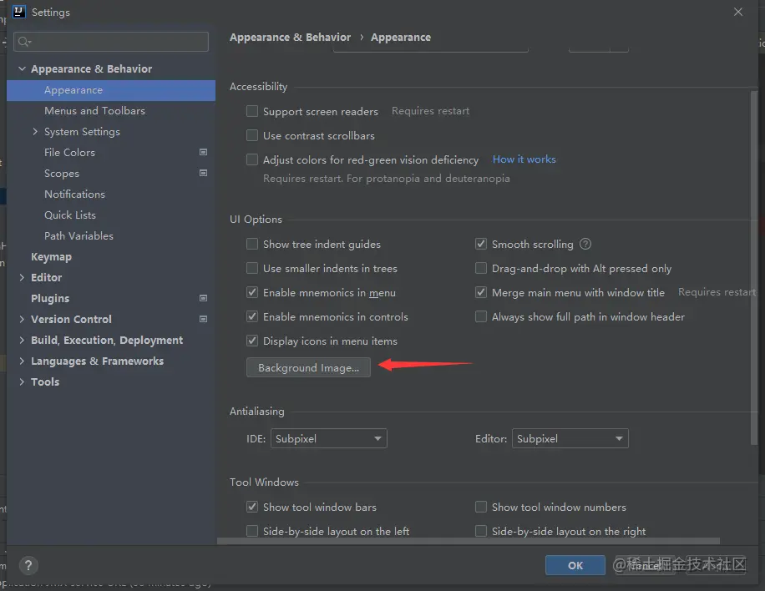Viewport: 765px width, 591px height.
Task: Open the Keymap settings page
Action: coord(51,256)
